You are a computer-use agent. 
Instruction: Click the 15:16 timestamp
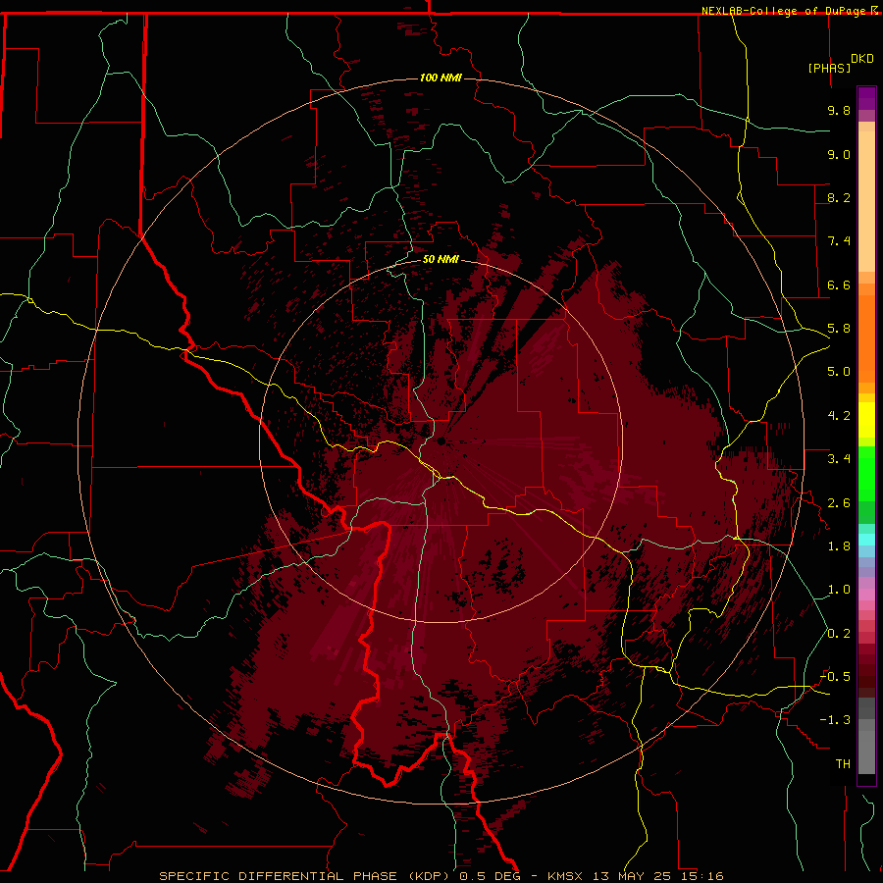pyautogui.click(x=701, y=876)
